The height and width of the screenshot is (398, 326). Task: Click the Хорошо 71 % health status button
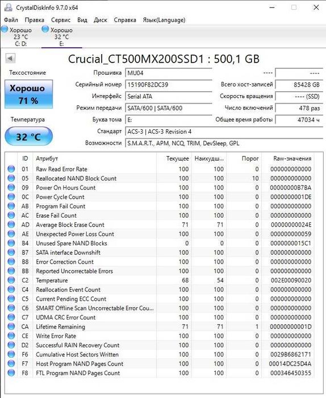(x=28, y=94)
